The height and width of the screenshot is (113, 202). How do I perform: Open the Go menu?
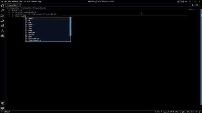(x=25, y=2)
